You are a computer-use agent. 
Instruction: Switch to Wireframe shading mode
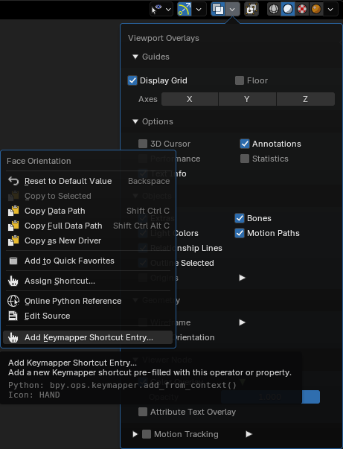click(x=274, y=9)
